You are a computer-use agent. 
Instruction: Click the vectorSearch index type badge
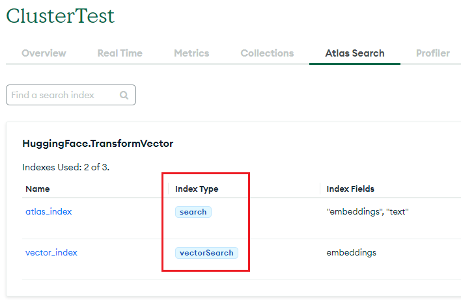point(206,253)
